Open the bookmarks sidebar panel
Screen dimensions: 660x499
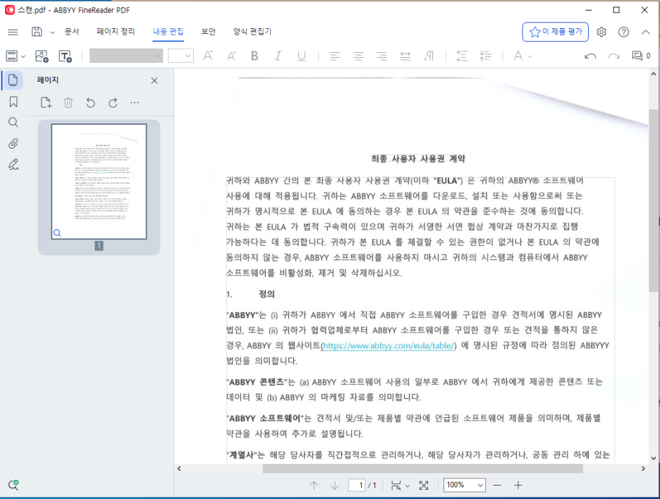click(13, 101)
